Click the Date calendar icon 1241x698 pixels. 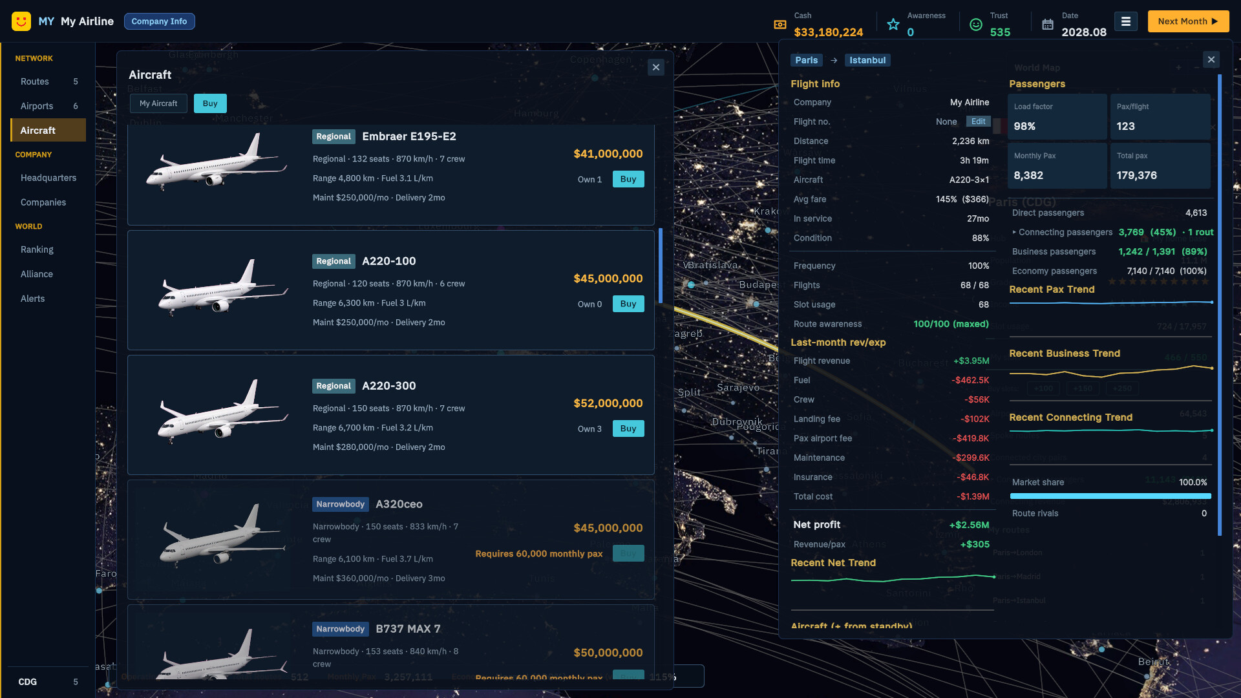tap(1048, 25)
